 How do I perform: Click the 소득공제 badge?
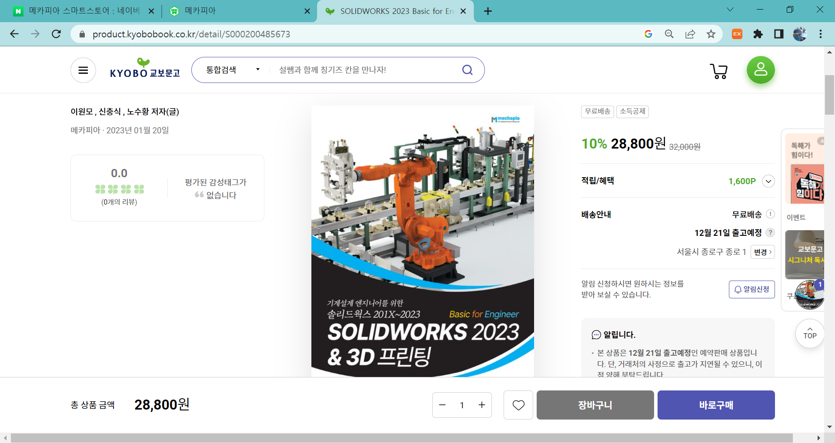[632, 112]
